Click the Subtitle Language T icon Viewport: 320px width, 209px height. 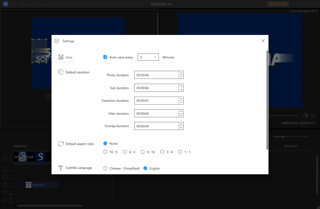(x=61, y=168)
